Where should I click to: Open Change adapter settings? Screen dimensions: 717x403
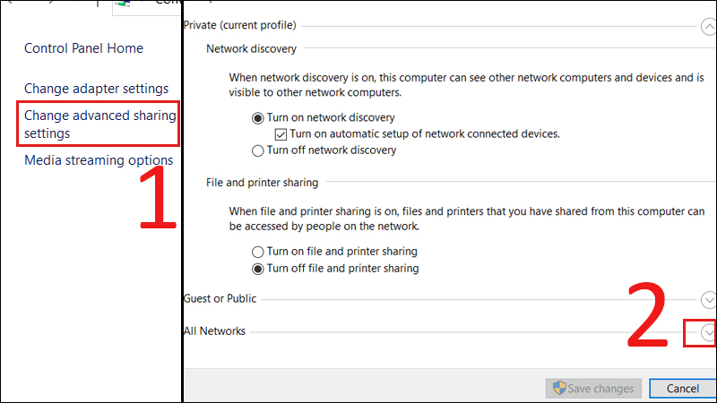pyautogui.click(x=96, y=89)
